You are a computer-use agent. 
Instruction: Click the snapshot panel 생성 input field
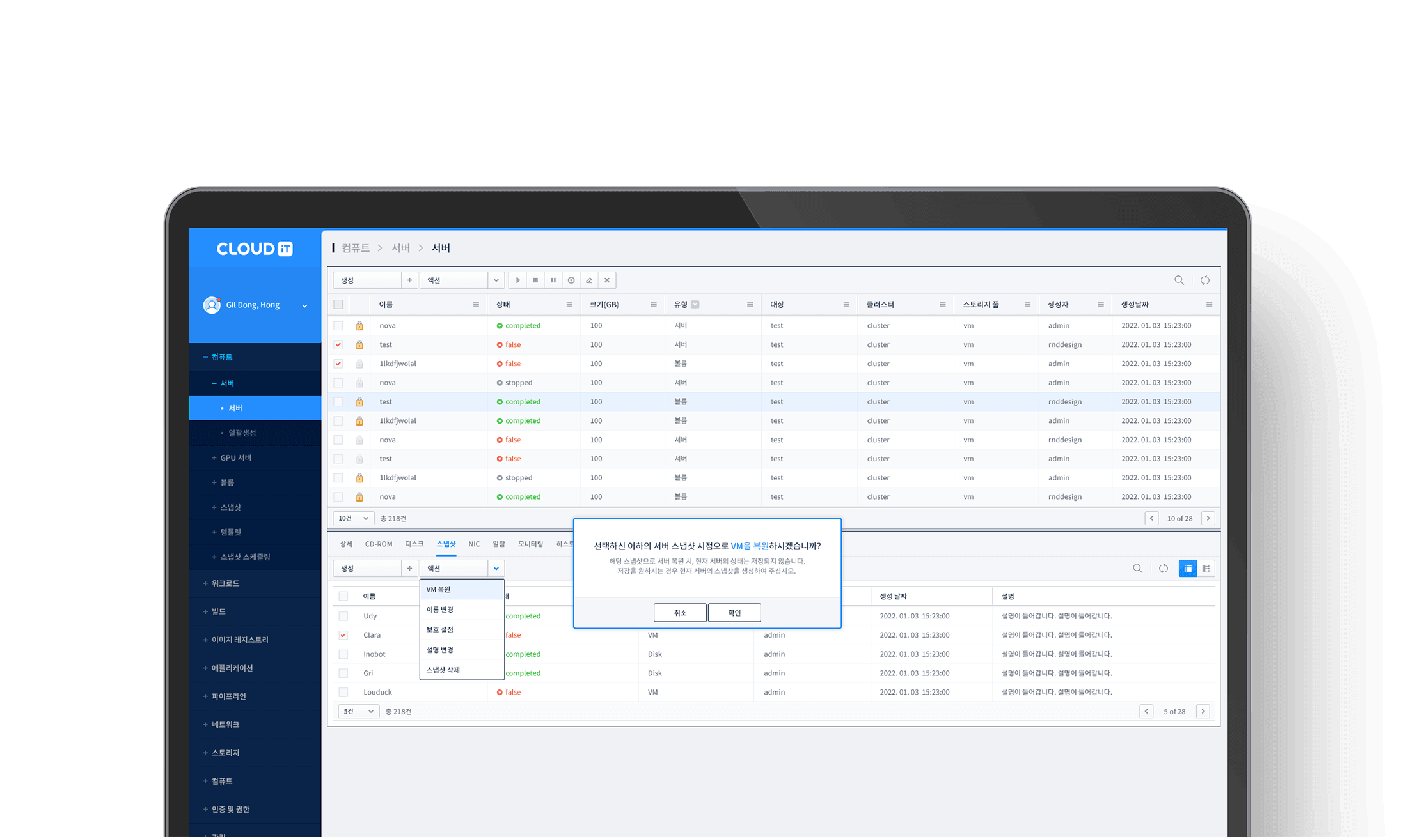point(367,568)
